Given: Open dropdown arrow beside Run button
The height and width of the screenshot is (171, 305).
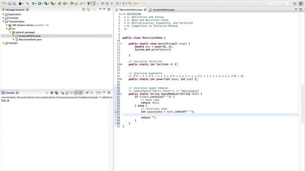Looking at the screenshot, I should [x=42, y=3].
